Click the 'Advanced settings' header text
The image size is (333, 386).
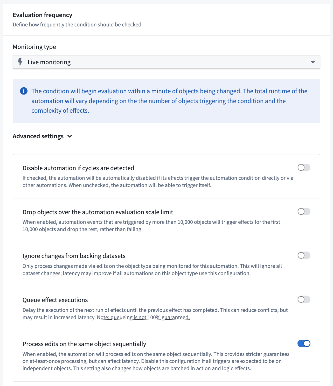pyautogui.click(x=38, y=136)
